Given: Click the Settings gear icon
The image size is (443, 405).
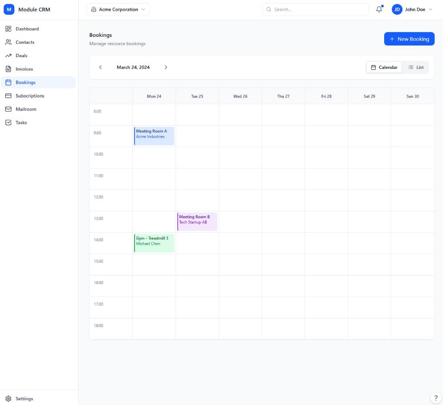Looking at the screenshot, I should (x=9, y=399).
